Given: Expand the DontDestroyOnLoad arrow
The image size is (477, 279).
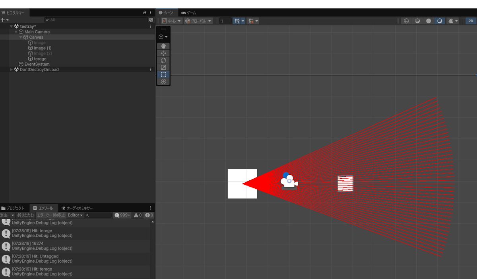Looking at the screenshot, I should (11, 70).
